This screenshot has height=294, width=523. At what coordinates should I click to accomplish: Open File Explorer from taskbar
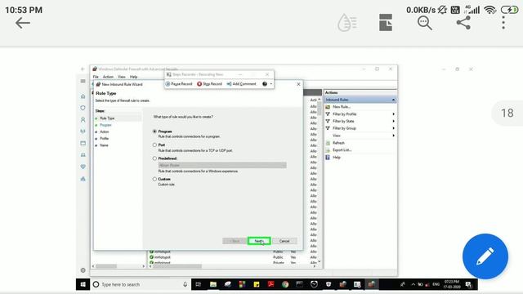pos(212,284)
